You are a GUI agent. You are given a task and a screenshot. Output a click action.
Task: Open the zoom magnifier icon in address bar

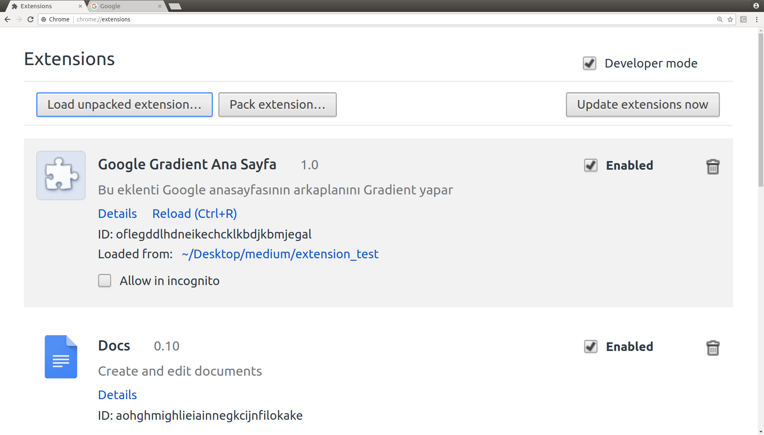[720, 19]
